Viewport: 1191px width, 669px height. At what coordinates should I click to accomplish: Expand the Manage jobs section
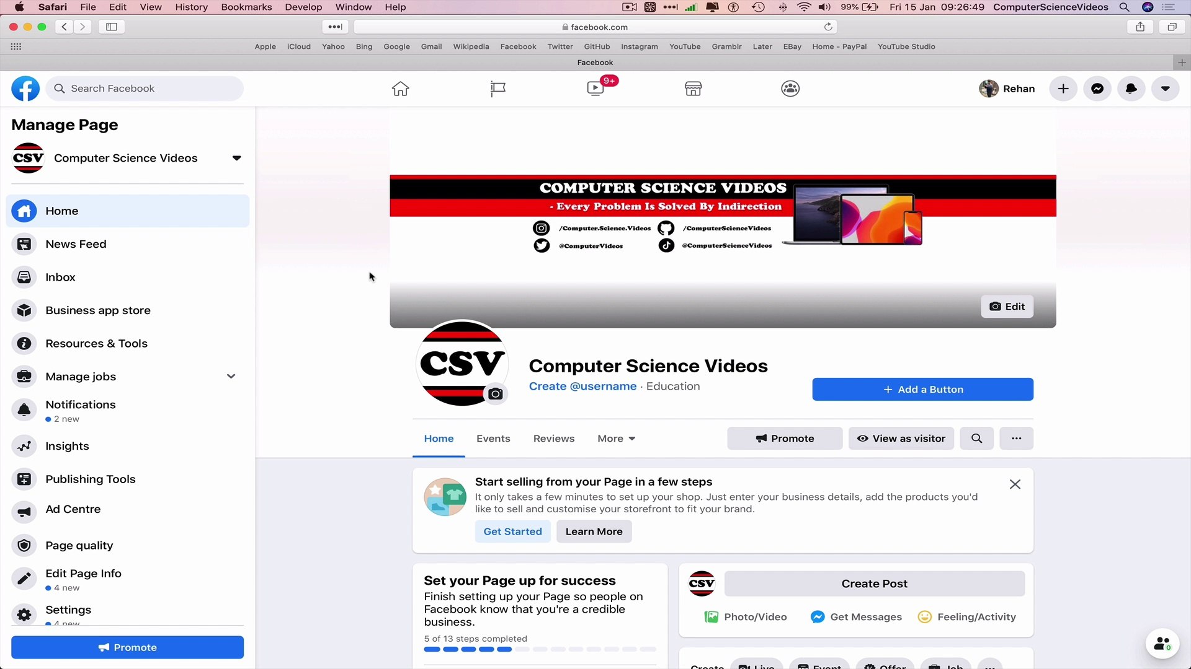pos(231,376)
